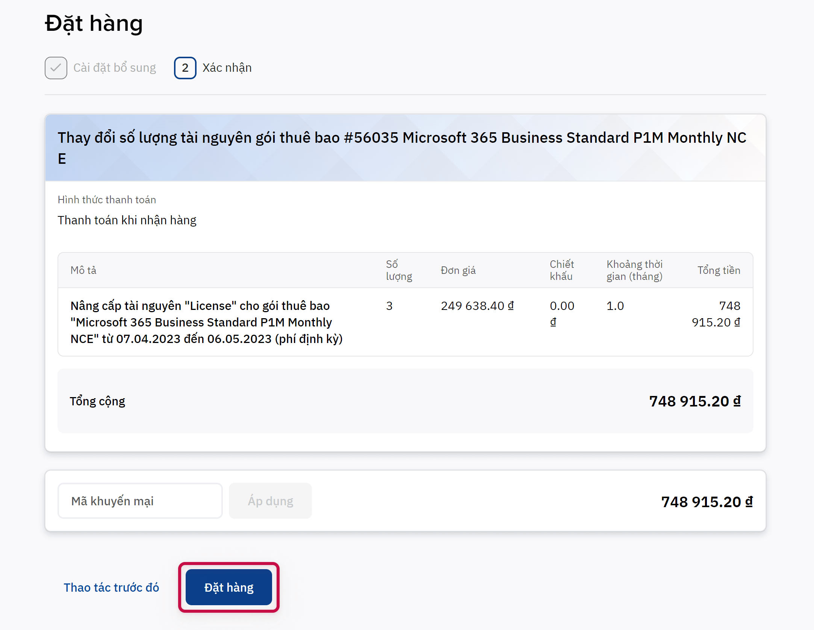814x630 pixels.
Task: Click the License upgrade description text
Action: [206, 322]
